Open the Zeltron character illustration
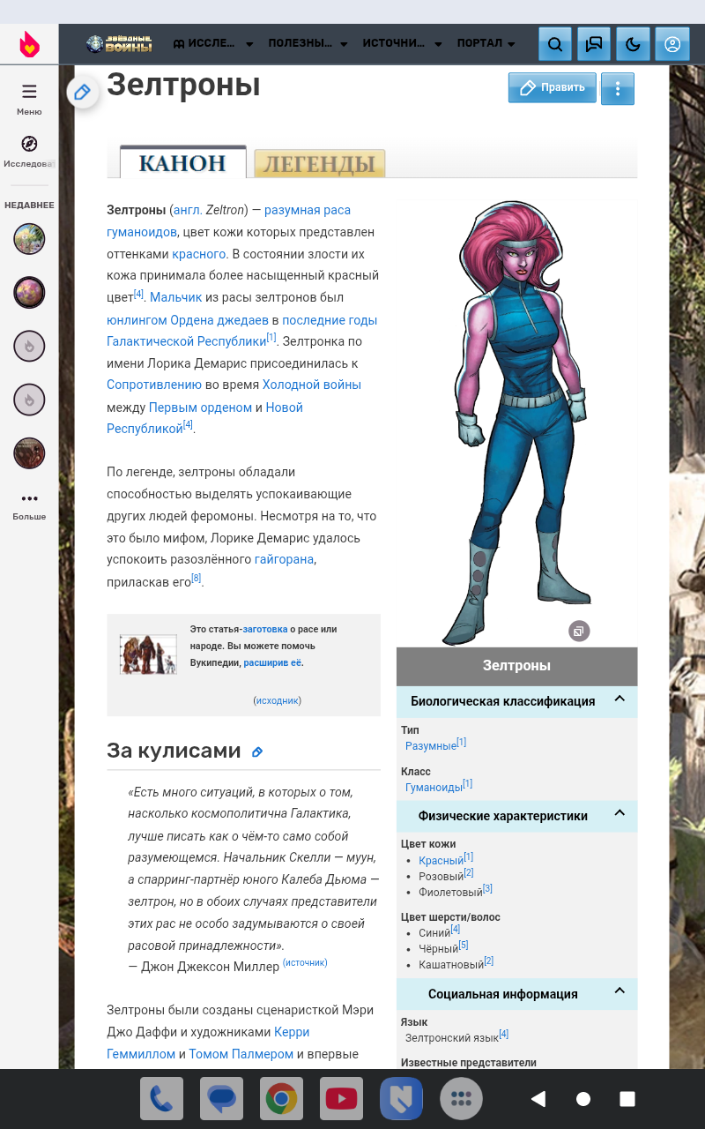The height and width of the screenshot is (1129, 705). pyautogui.click(x=517, y=423)
